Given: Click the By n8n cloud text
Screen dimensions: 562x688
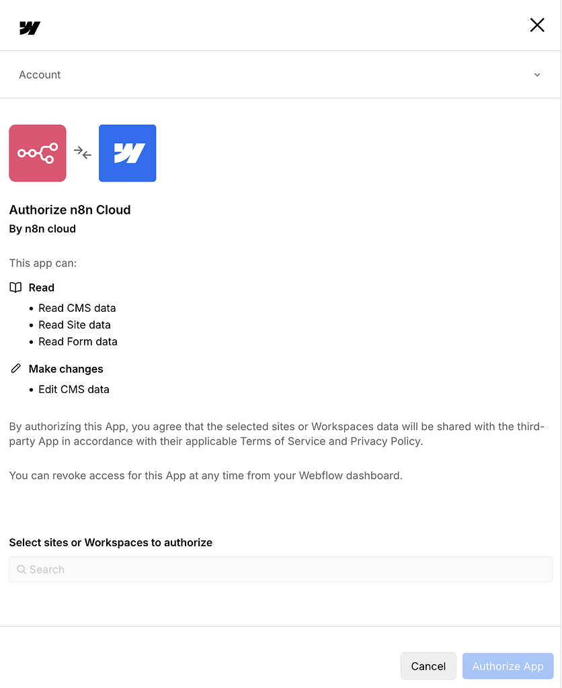Looking at the screenshot, I should pyautogui.click(x=42, y=228).
